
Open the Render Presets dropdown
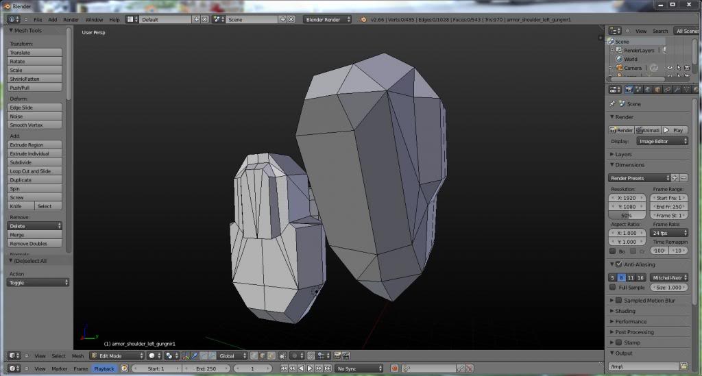coord(640,178)
